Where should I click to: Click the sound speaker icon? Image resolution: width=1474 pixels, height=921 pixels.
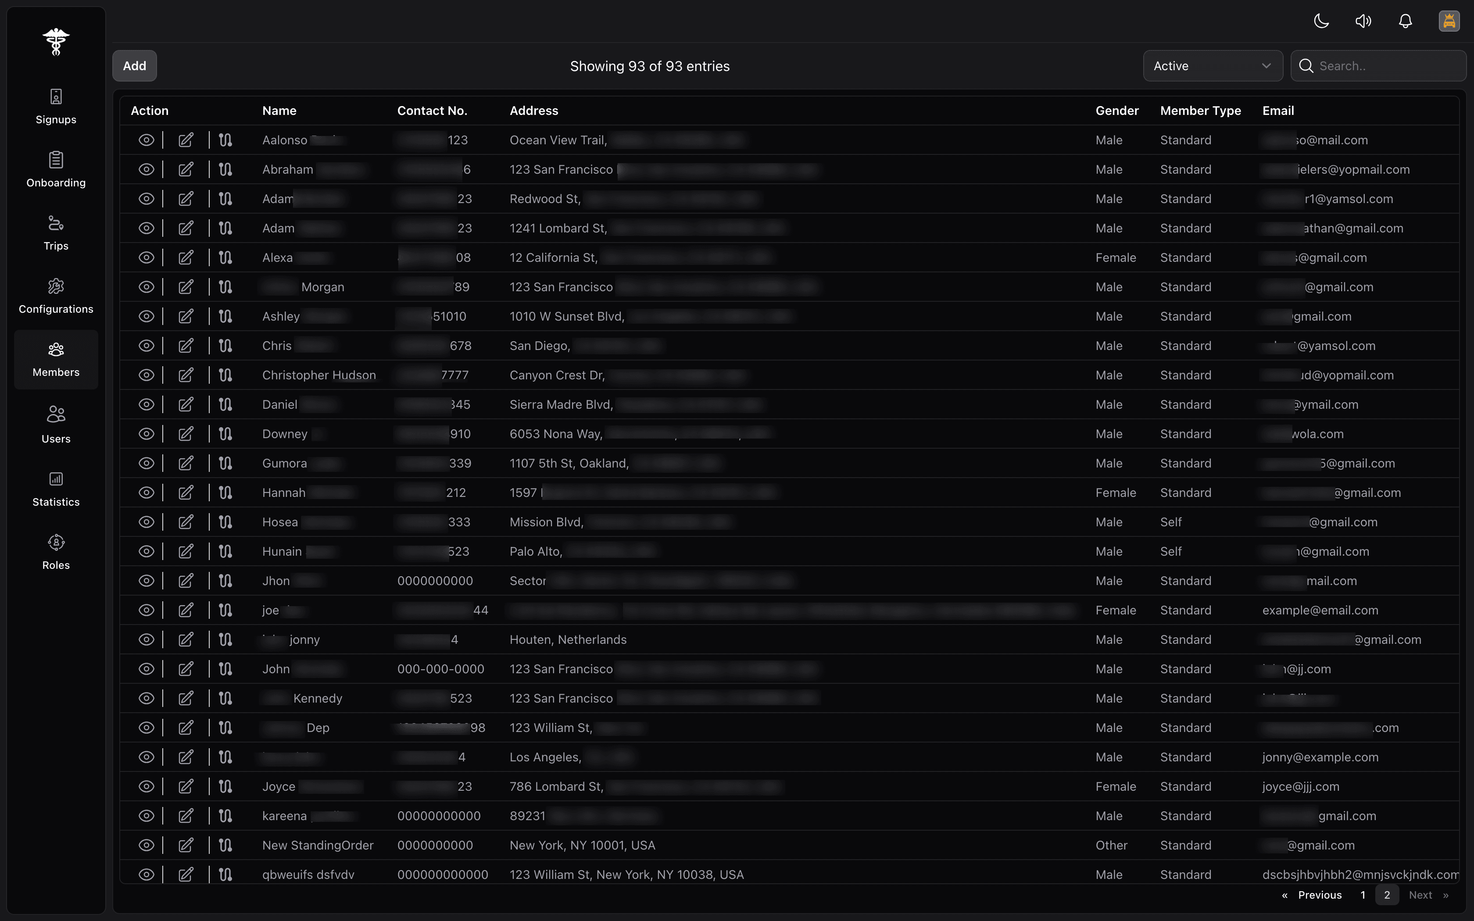[1363, 21]
